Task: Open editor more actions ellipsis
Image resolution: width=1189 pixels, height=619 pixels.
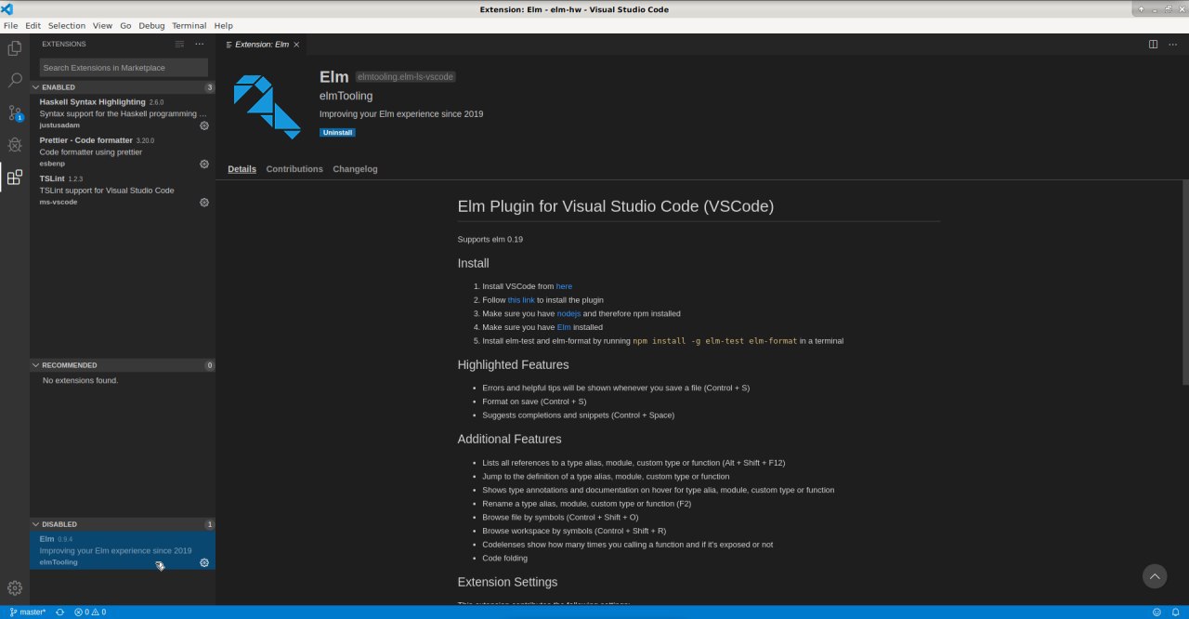Action: coord(1171,44)
